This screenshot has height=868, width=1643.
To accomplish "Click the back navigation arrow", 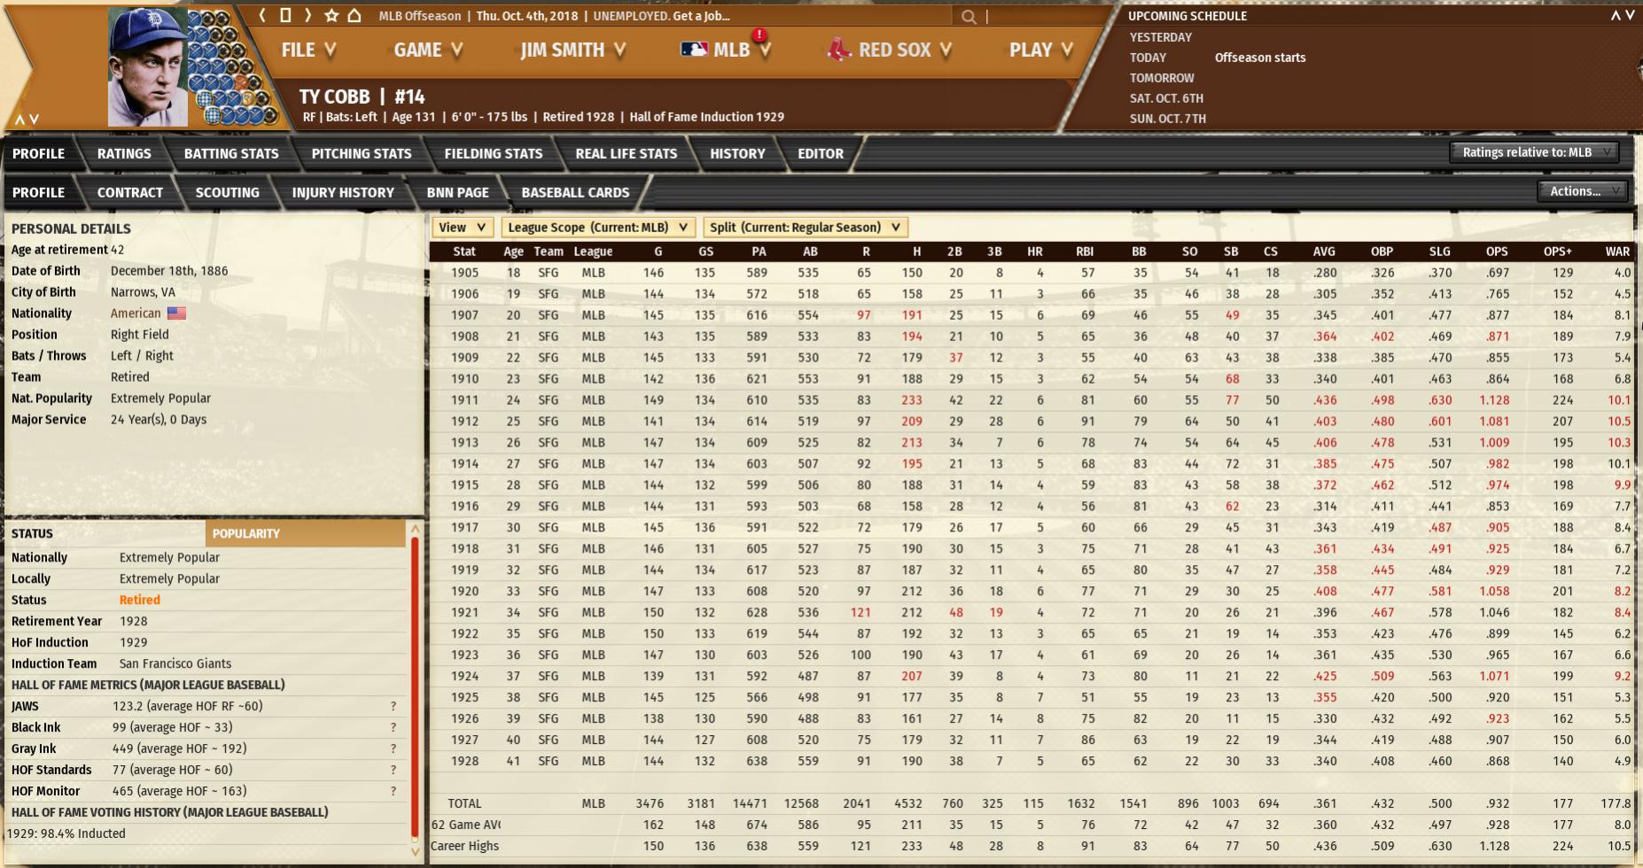I will (263, 16).
